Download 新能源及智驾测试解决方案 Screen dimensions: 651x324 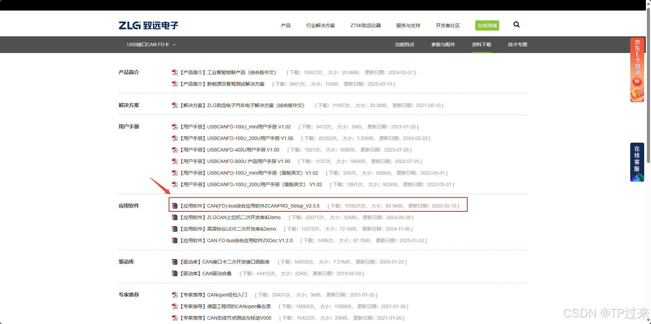[x=222, y=84]
